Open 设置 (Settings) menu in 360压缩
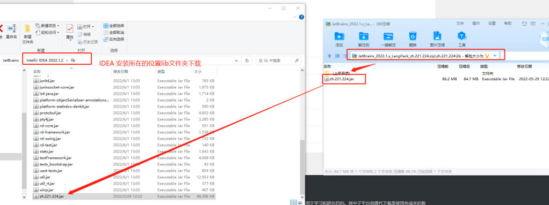Image resolution: width=549 pixels, height=205 pixels. click(492, 24)
